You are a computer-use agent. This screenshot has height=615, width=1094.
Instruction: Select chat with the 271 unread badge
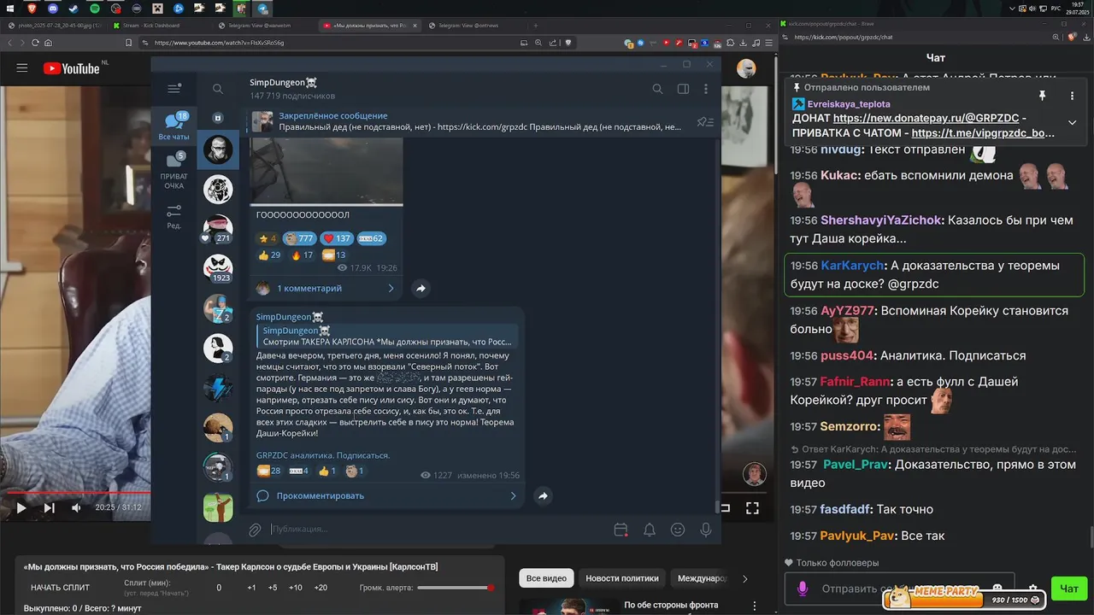218,228
